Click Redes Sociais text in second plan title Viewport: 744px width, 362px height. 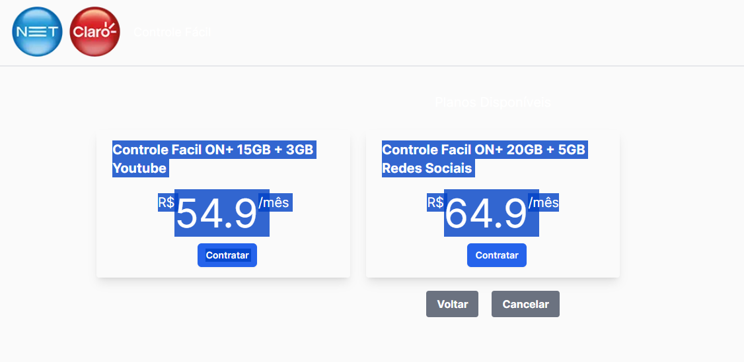pos(427,168)
